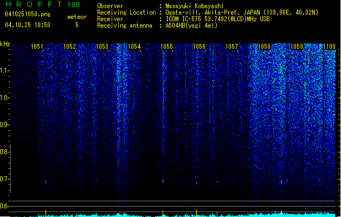Screen dimensions: 341x217
Task: Select the Ogata-vill. Akita-Pref. JAPAN location text
Action: click(242, 12)
